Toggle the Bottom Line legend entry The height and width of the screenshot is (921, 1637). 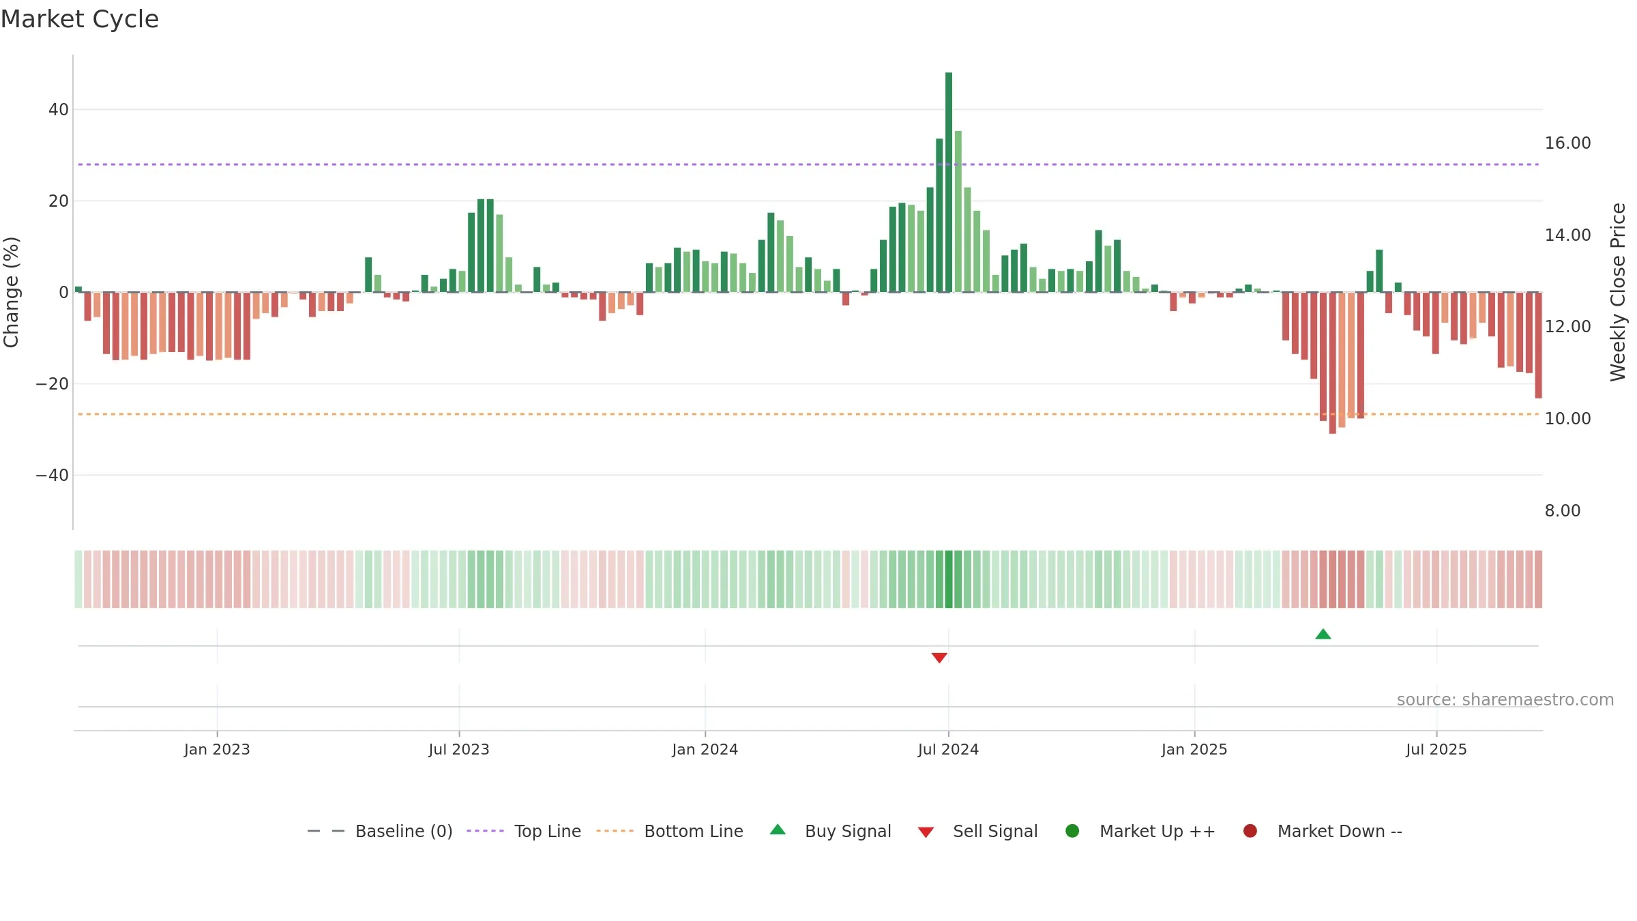click(x=670, y=831)
